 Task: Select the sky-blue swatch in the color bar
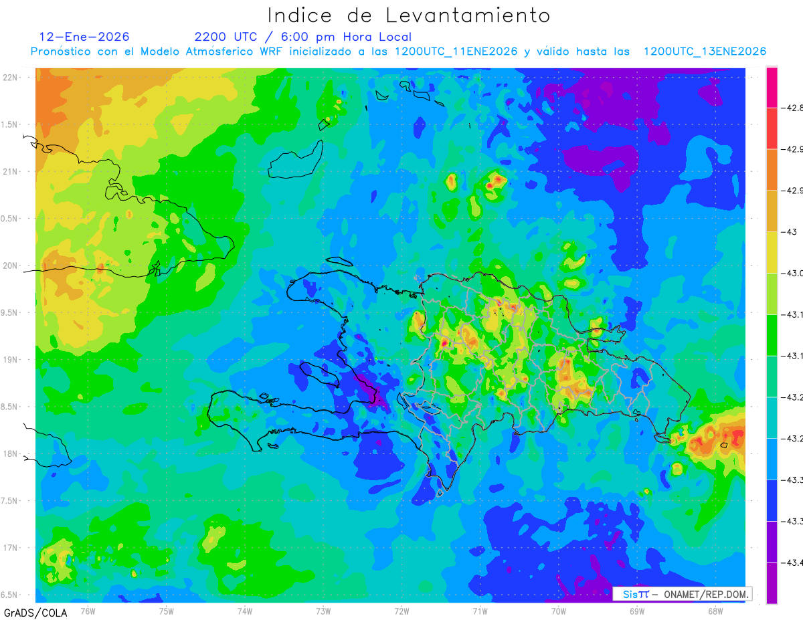pos(772,459)
